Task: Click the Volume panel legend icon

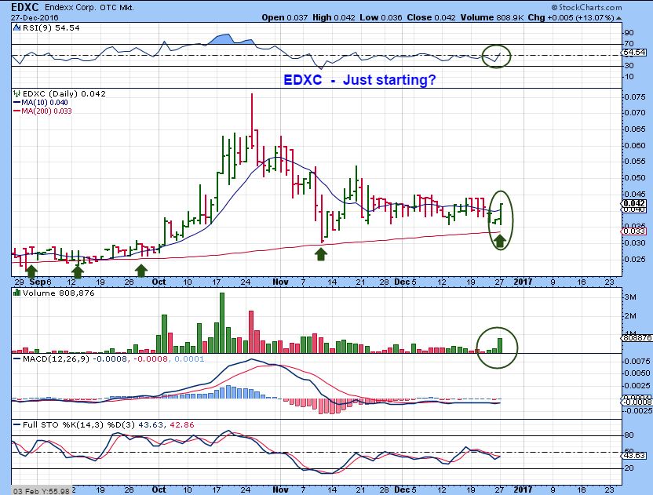Action: (x=16, y=293)
